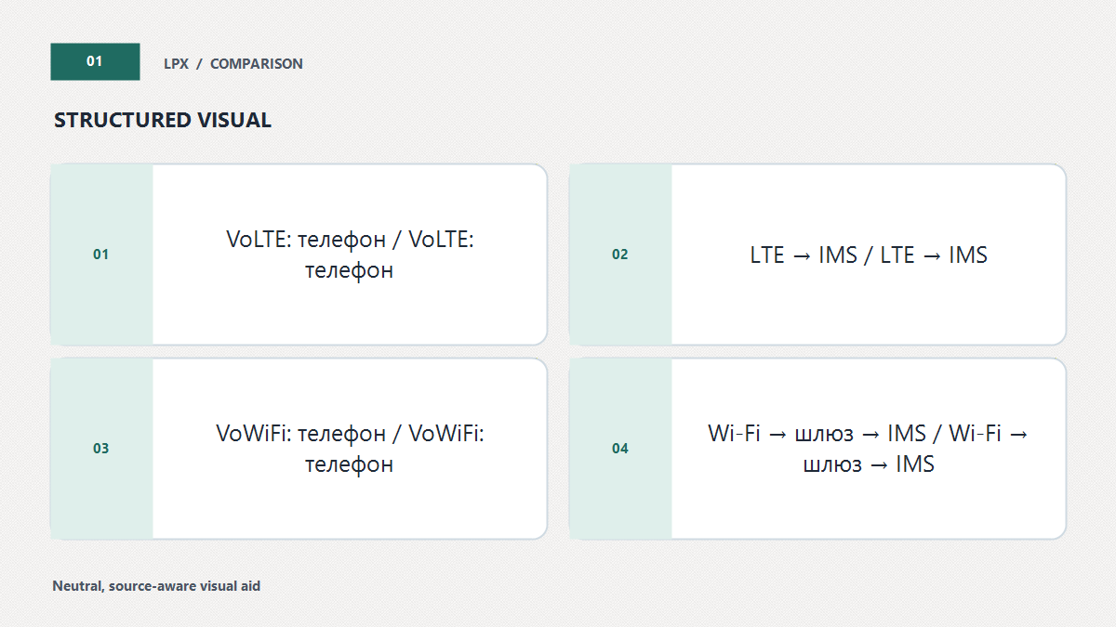Select the Wi-Fi → шлюз → IMS text
Image resolution: width=1116 pixels, height=627 pixels.
pyautogui.click(x=869, y=449)
